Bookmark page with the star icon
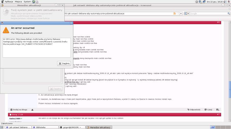This screenshot has height=129, width=231. click(x=178, y=13)
